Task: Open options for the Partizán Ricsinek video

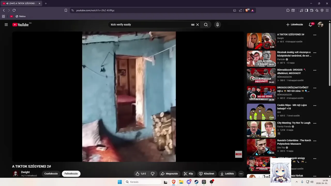Action: (x=315, y=52)
